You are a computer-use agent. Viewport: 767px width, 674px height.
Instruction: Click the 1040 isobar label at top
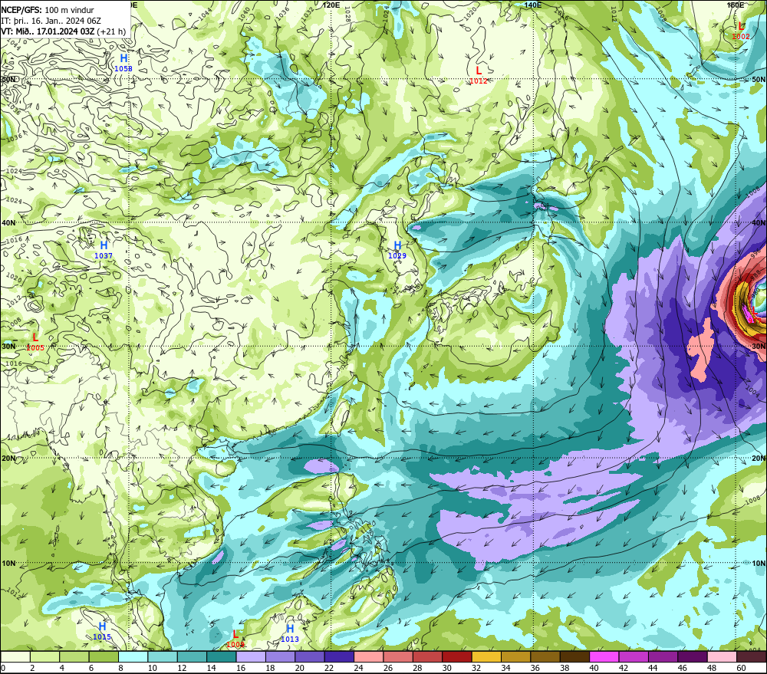pyautogui.click(x=244, y=13)
